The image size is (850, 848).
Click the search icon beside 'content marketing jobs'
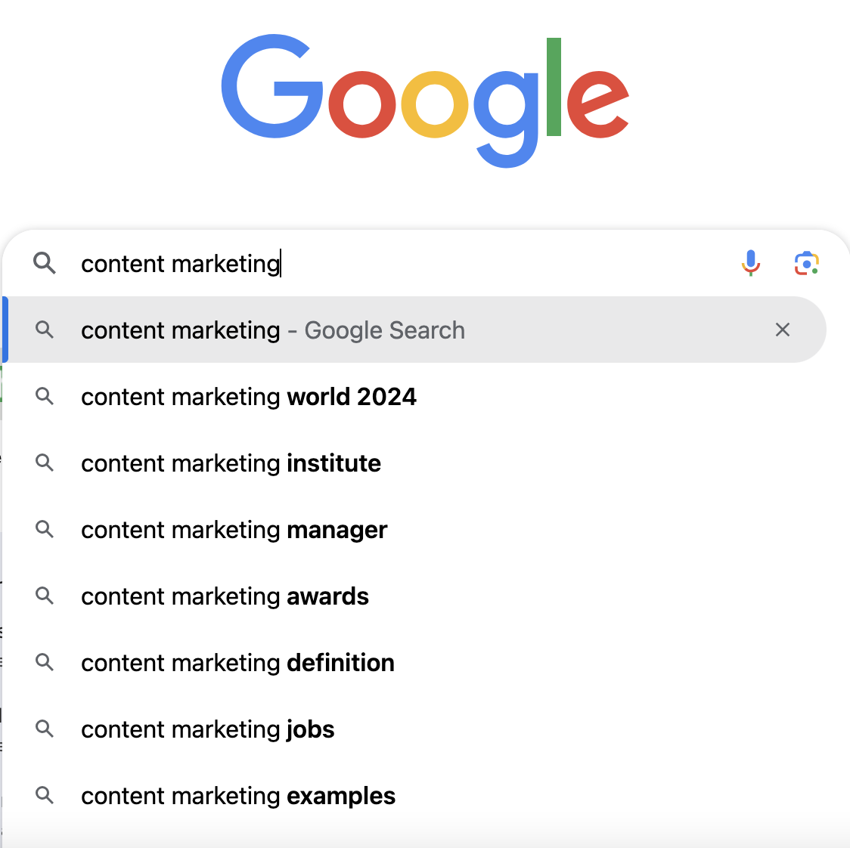point(45,729)
